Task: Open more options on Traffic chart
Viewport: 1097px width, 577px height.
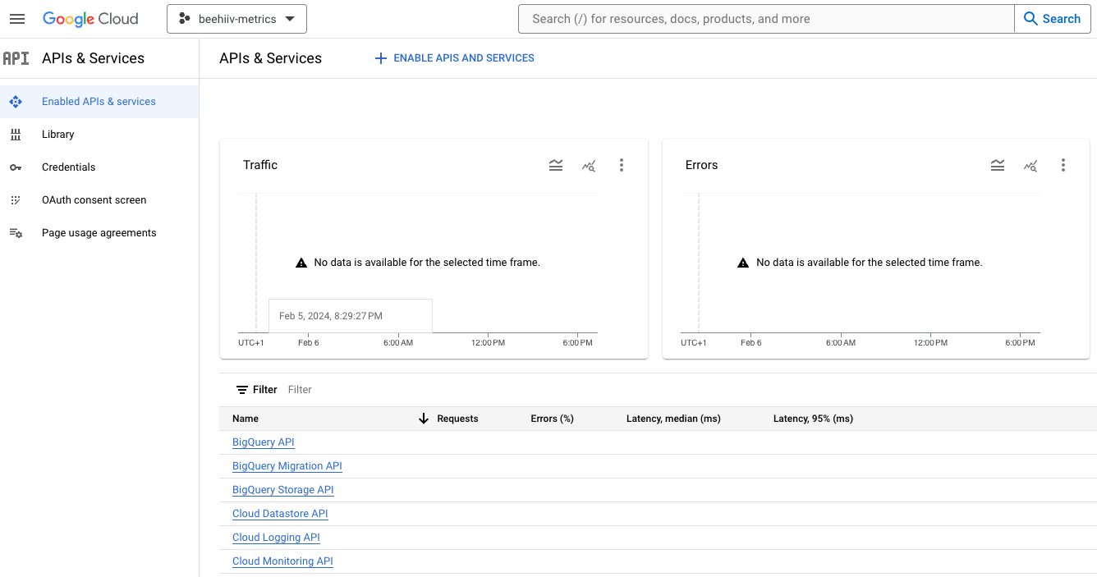Action: 622,165
